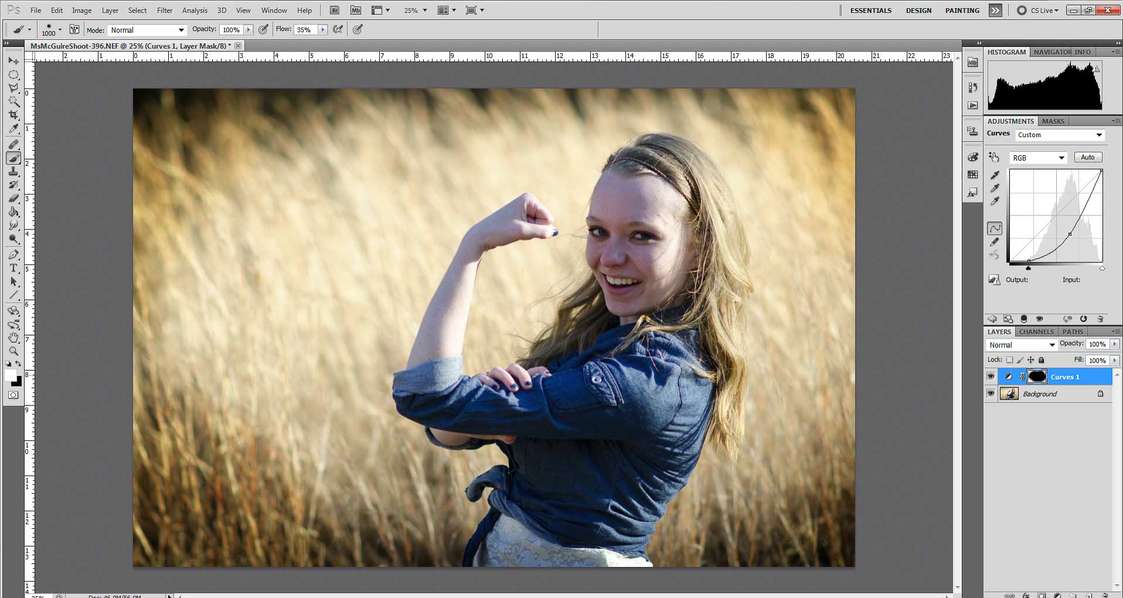Open the layer blend mode dropdown
Screen dimensions: 1123x598
coord(1021,345)
